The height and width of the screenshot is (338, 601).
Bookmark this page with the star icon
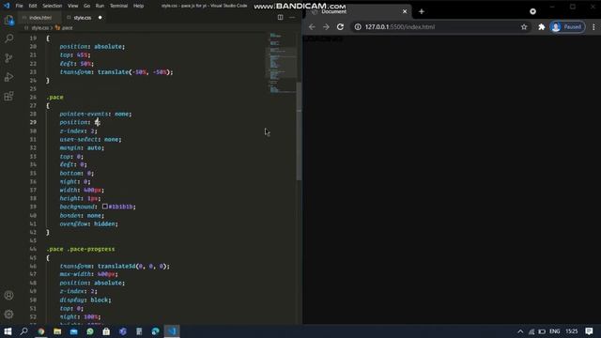pyautogui.click(x=524, y=27)
